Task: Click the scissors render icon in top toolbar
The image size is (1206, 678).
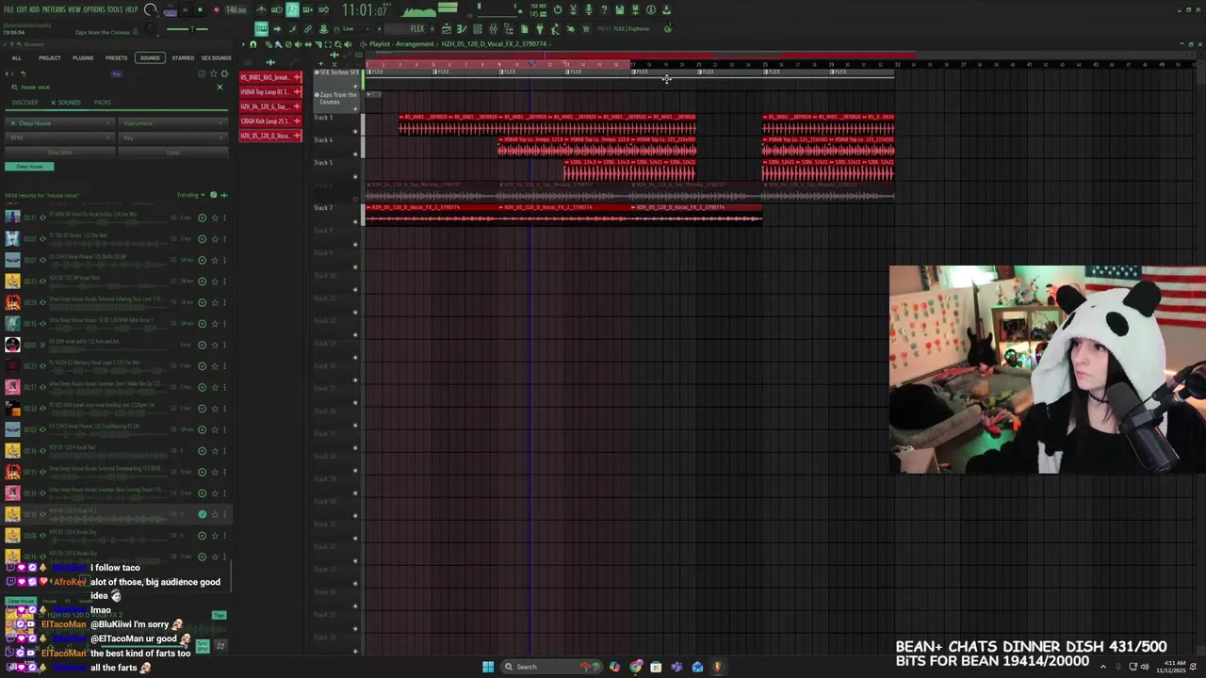Action: [573, 9]
